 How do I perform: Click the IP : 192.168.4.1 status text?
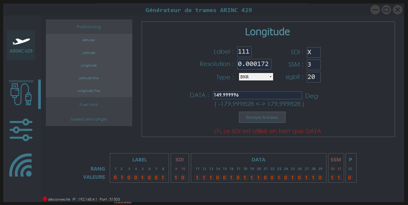85,199
